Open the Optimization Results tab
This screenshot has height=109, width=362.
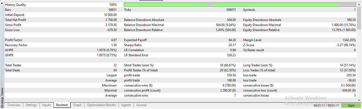pyautogui.click(x=101, y=105)
